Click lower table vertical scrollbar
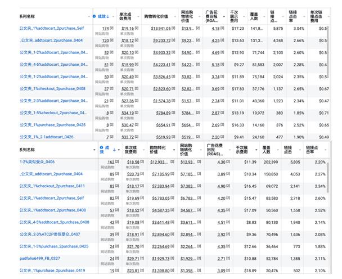This screenshot has width=342, height=279. click(327, 177)
